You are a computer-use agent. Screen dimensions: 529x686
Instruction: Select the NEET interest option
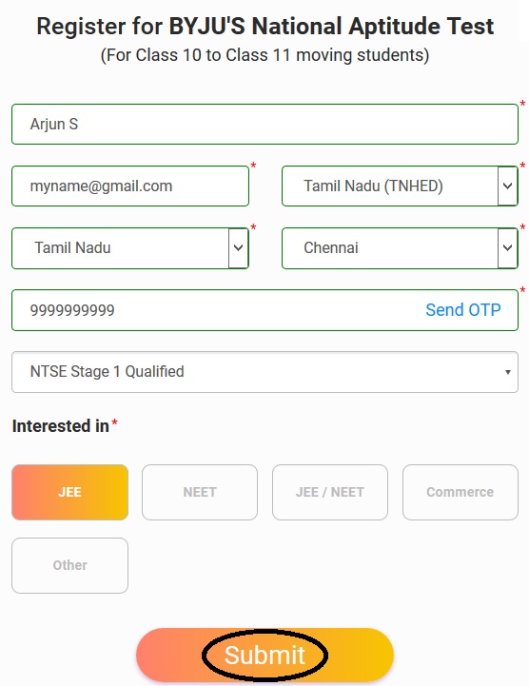(x=200, y=492)
